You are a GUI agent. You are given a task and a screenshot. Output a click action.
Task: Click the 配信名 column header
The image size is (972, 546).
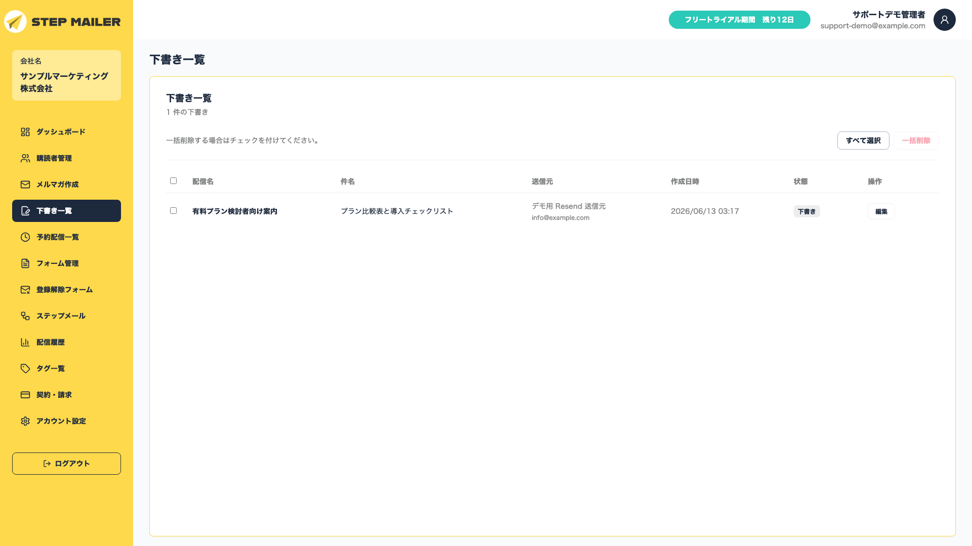tap(203, 181)
